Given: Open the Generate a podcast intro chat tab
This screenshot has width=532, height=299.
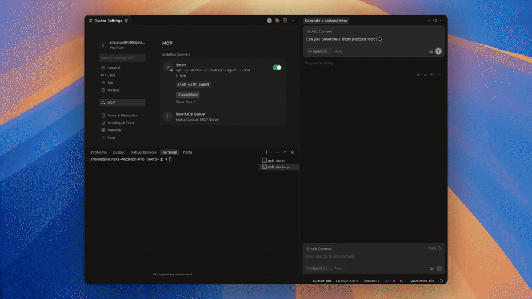Looking at the screenshot, I should (x=326, y=21).
